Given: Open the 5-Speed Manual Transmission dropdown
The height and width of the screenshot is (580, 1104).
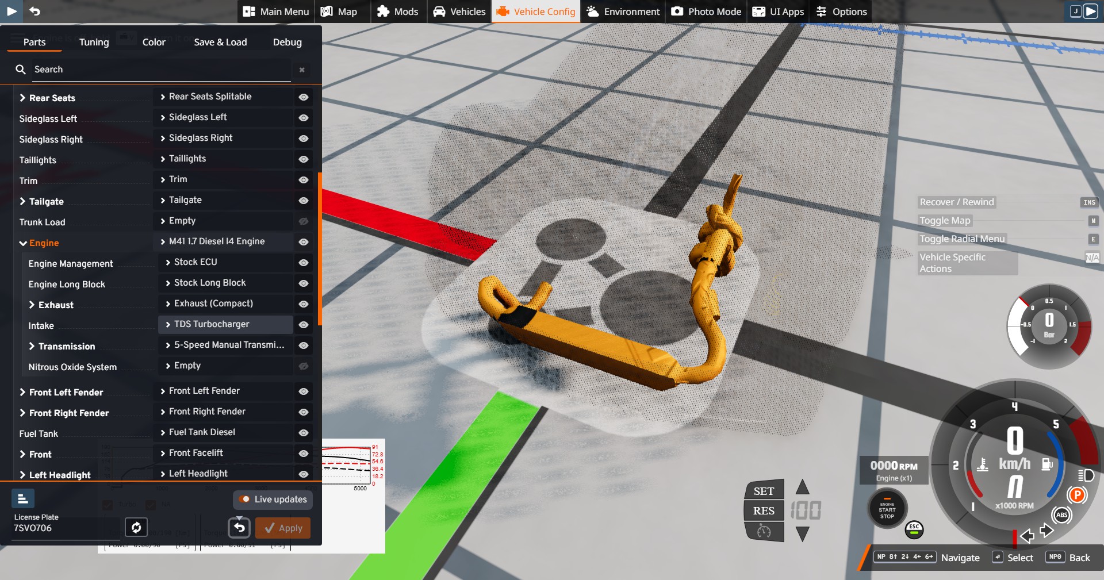Looking at the screenshot, I should tap(225, 345).
